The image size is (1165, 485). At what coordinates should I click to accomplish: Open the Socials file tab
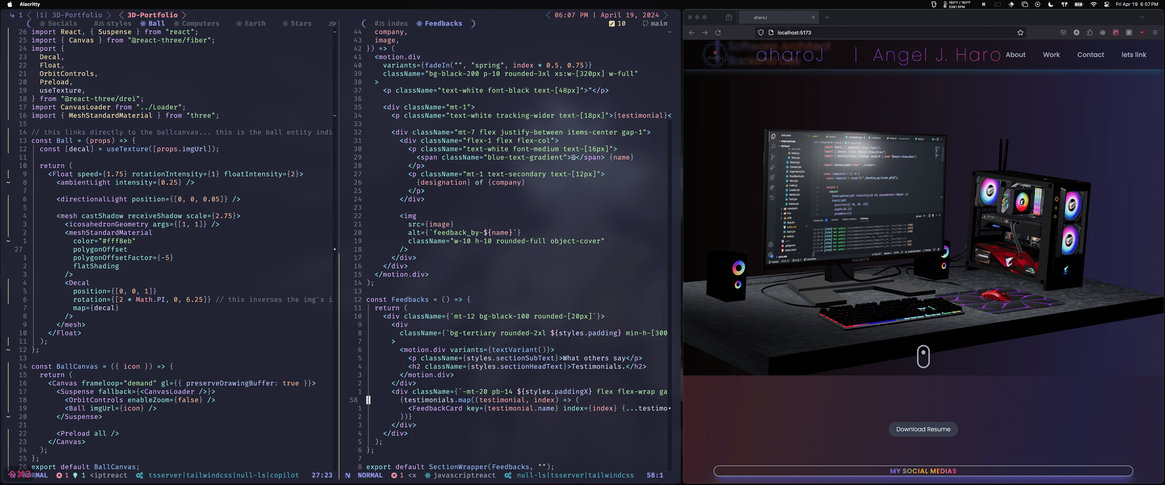point(61,23)
